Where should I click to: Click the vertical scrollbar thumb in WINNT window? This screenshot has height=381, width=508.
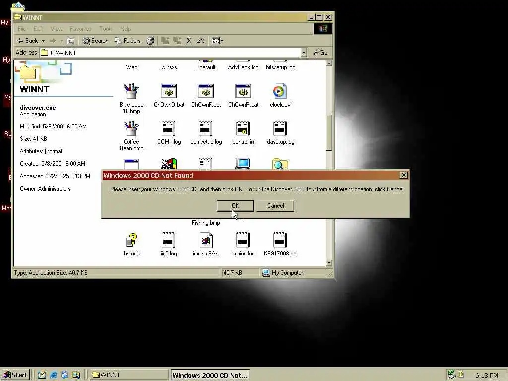click(x=329, y=132)
